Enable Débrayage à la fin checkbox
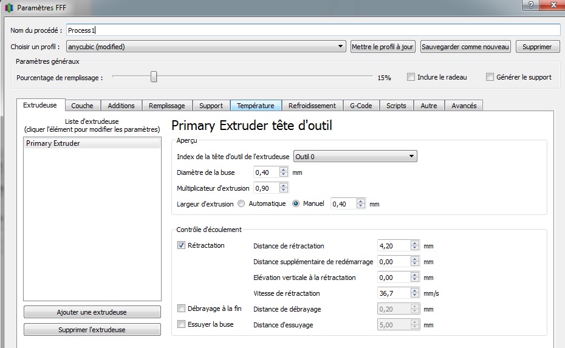 tap(181, 309)
